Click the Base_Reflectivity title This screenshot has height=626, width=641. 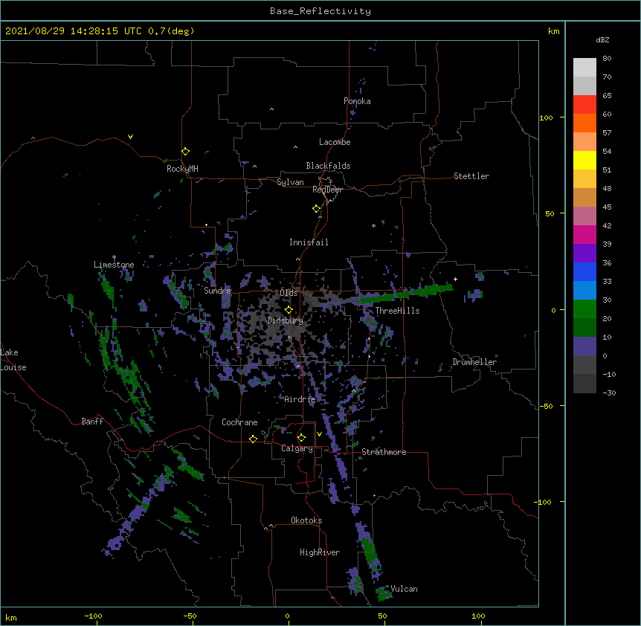tap(320, 11)
